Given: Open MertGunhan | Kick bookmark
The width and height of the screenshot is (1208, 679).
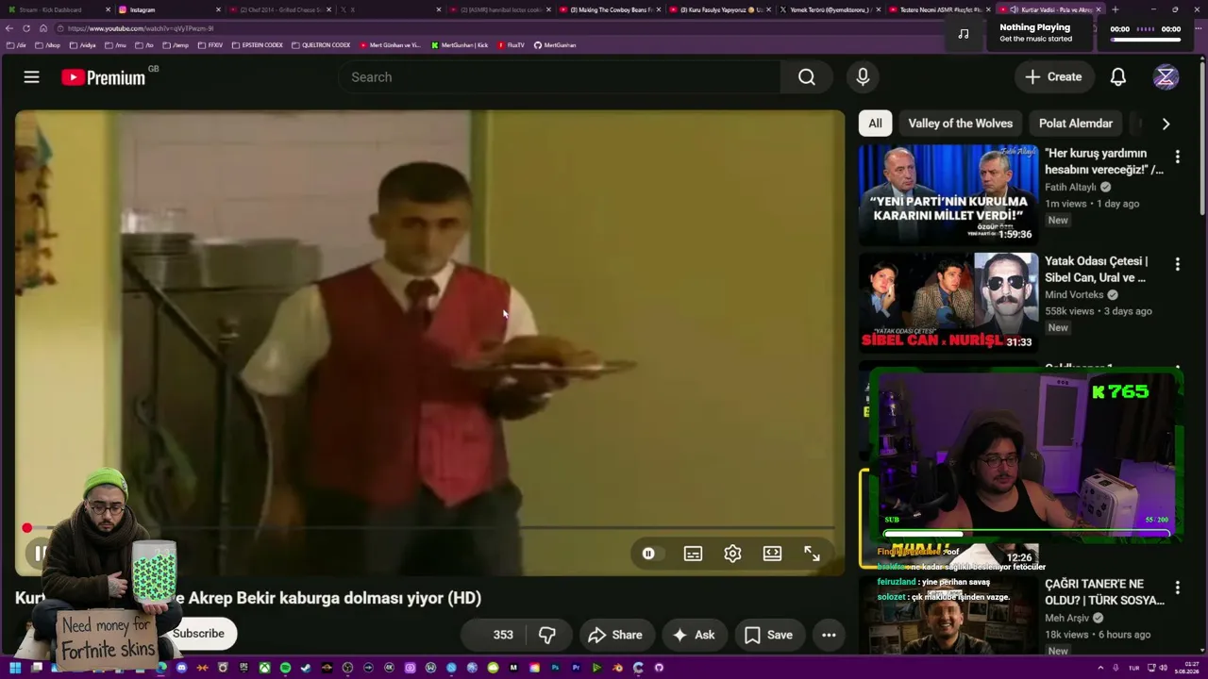Looking at the screenshot, I should point(460,45).
